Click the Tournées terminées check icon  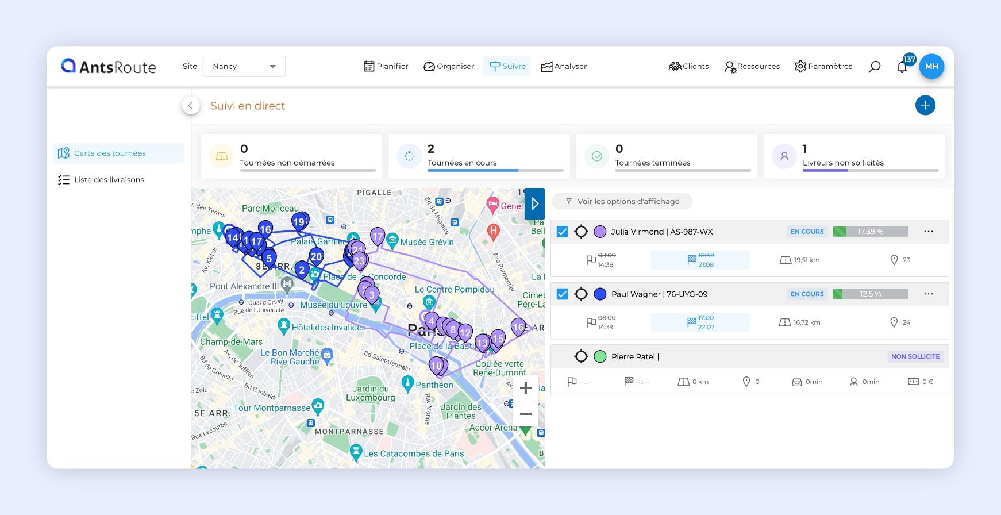click(x=597, y=156)
